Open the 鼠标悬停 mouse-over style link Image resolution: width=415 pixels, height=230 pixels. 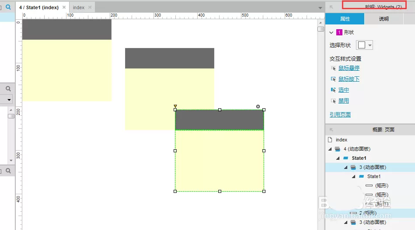[349, 68]
